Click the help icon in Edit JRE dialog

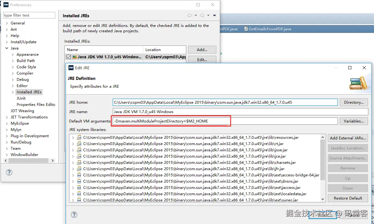[74, 215]
